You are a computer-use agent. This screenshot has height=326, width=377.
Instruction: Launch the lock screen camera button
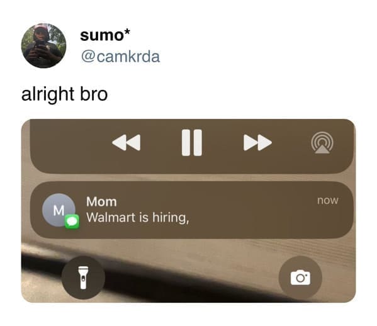tap(300, 278)
